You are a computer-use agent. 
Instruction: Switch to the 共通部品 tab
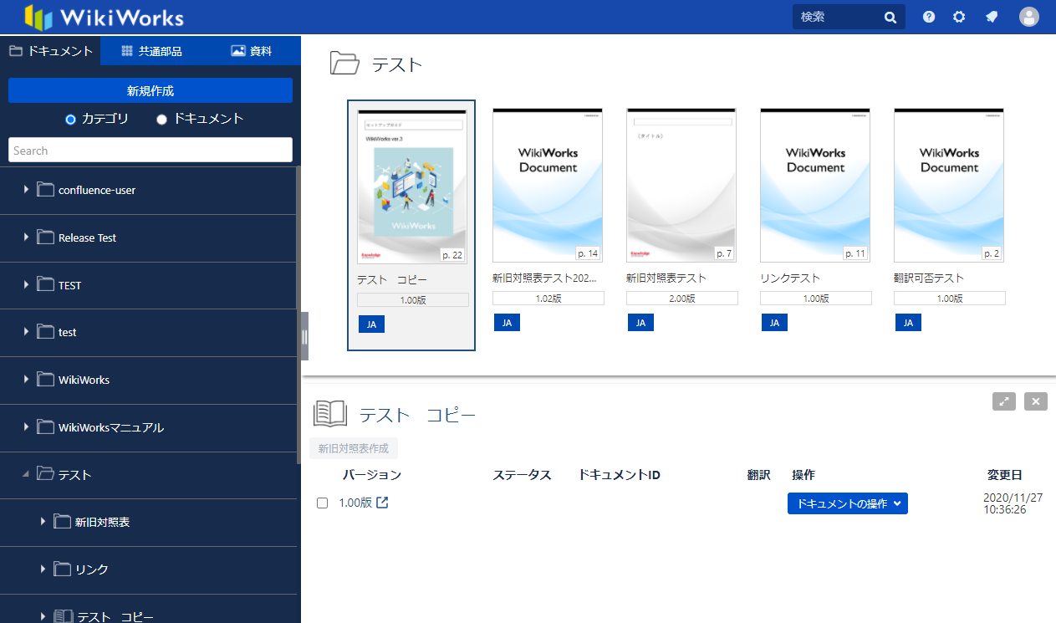pos(151,51)
